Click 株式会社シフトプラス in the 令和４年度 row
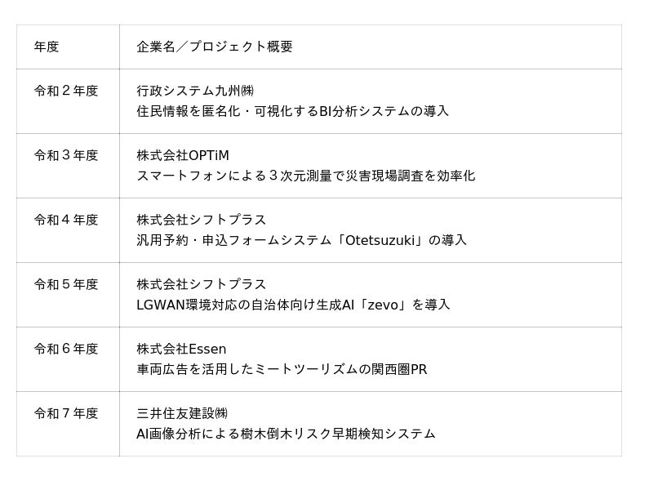 tap(202, 220)
